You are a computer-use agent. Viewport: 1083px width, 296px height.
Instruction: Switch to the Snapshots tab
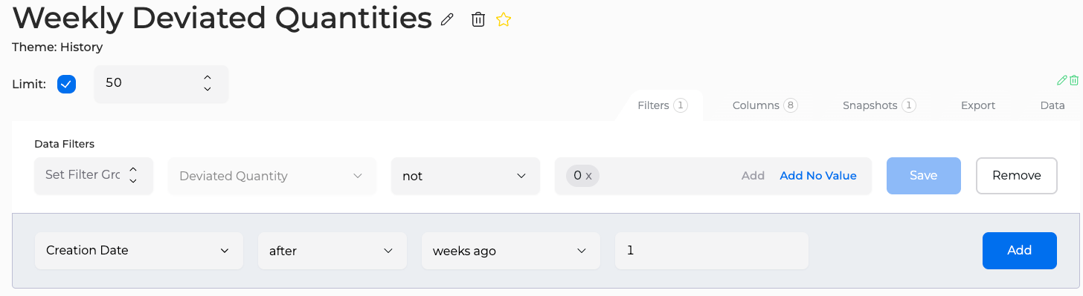coord(878,105)
